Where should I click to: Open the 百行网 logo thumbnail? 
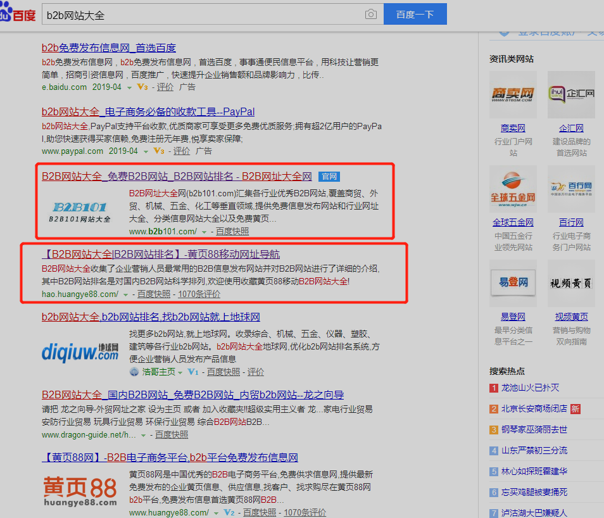point(571,189)
